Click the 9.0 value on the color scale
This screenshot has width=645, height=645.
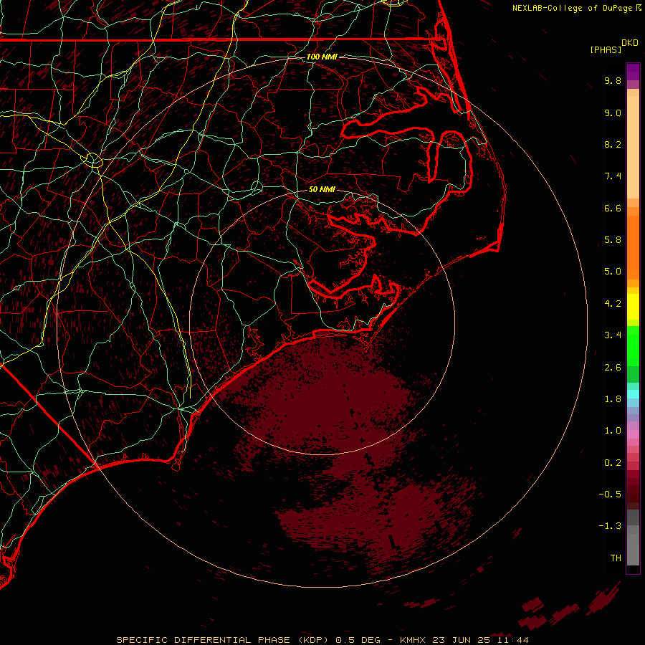(613, 113)
